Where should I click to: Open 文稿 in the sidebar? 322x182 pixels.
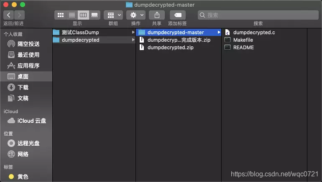pyautogui.click(x=26, y=98)
